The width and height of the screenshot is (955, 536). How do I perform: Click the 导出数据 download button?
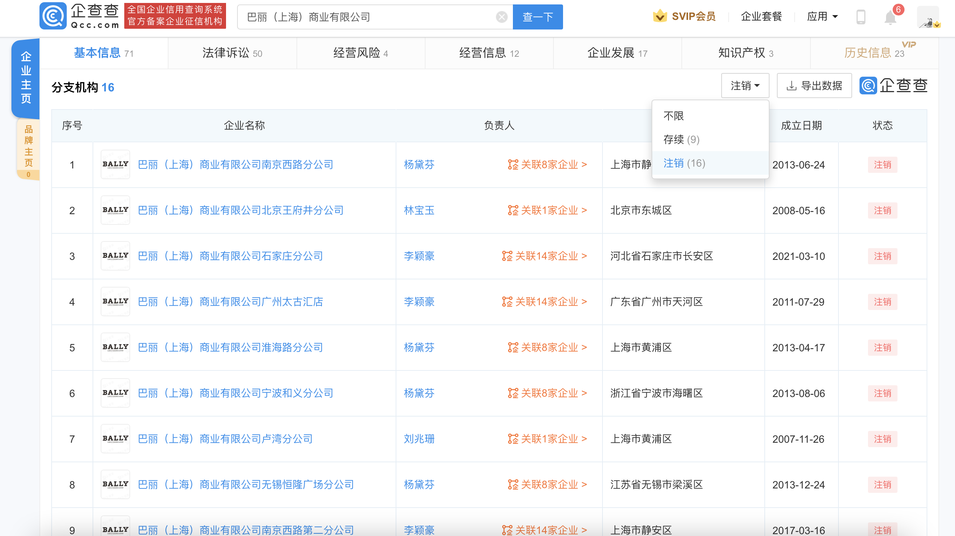coord(814,86)
